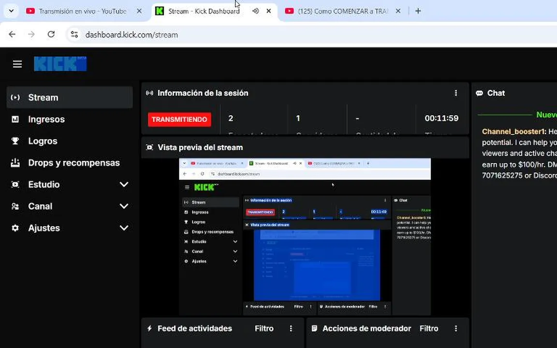Click the Chat bubble icon
Image resolution: width=557 pixels, height=348 pixels.
(480, 93)
